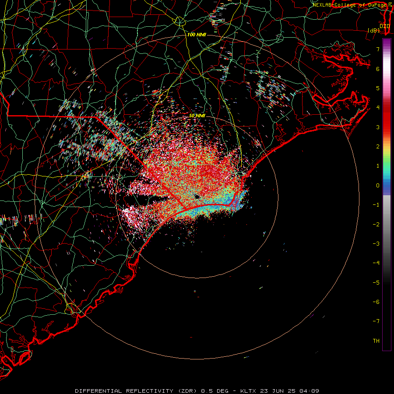Screen dimensions: 394x394
Task: Click the 'DZD' product label above the color scale
Action: (x=385, y=26)
